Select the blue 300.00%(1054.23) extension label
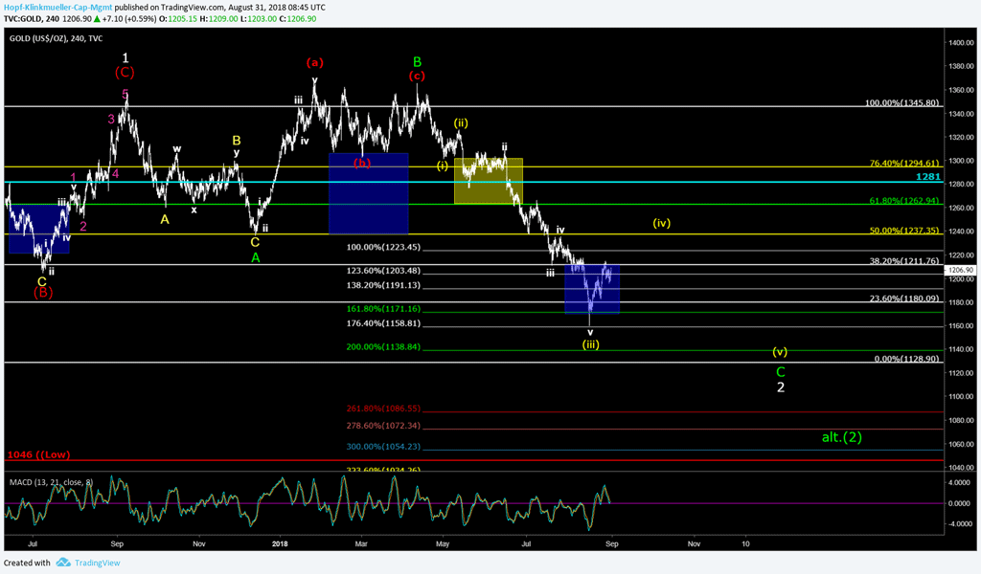The height and width of the screenshot is (574, 981). (382, 447)
